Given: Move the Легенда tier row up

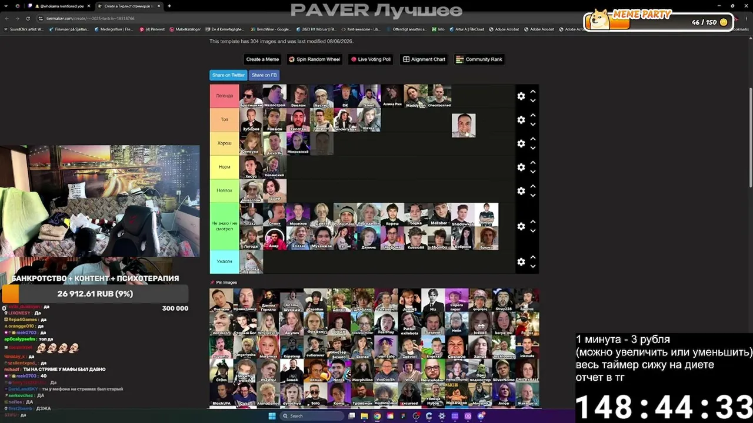Looking at the screenshot, I should tap(533, 92).
